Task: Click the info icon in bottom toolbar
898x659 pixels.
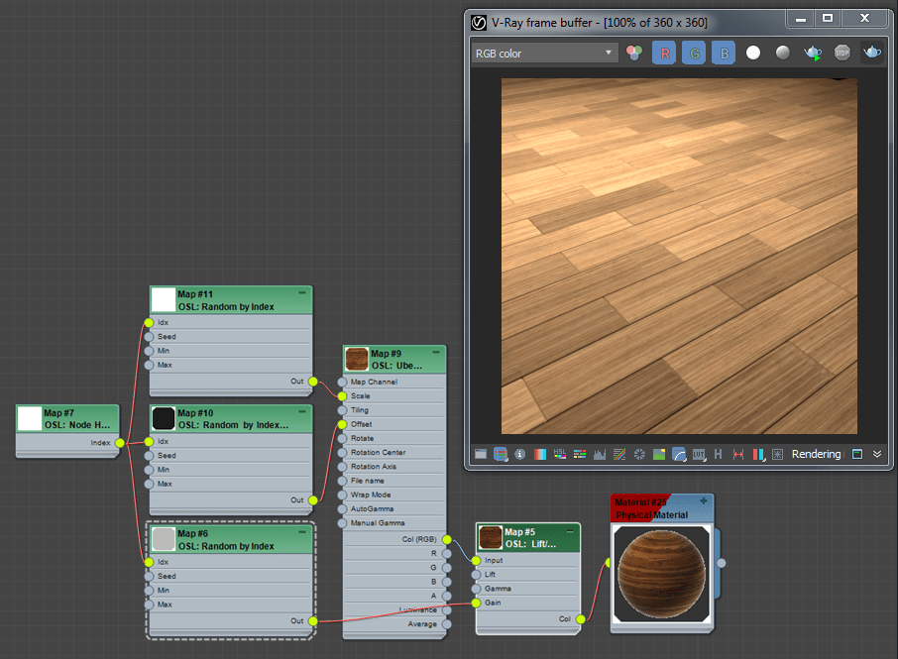Action: pos(520,454)
